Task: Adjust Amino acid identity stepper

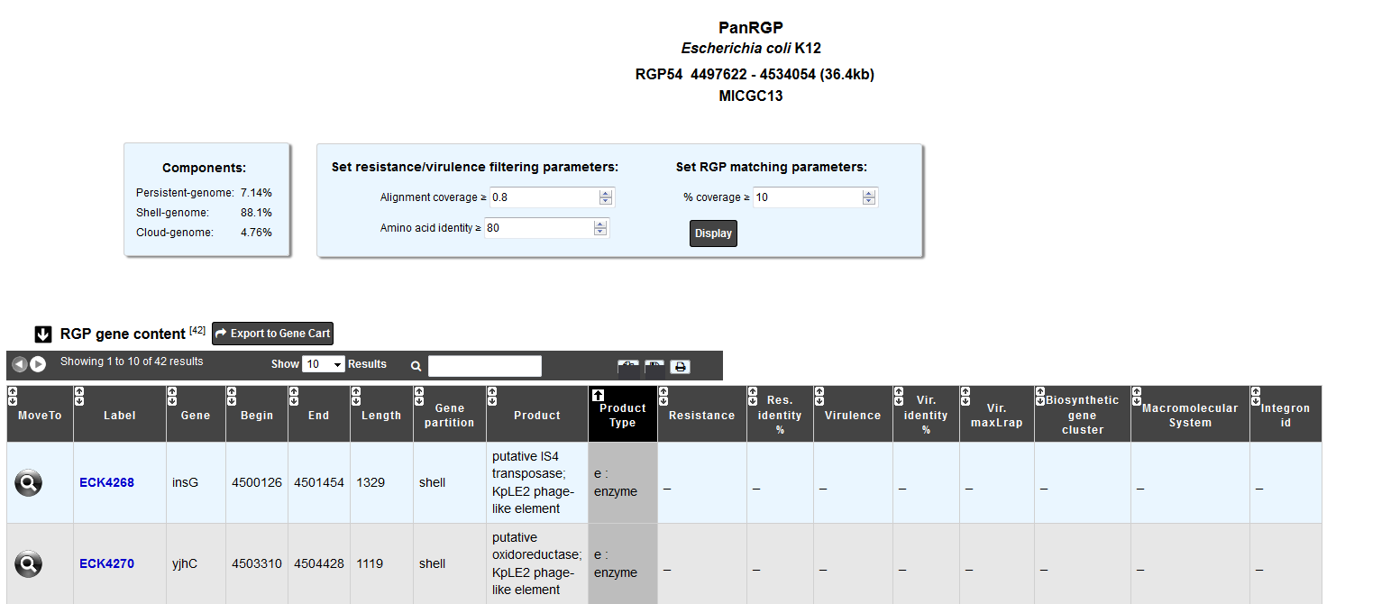Action: 600,228
